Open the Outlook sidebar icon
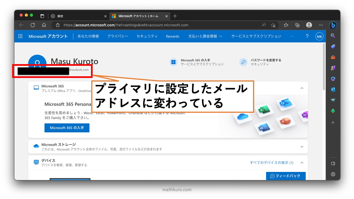 [x=333, y=90]
